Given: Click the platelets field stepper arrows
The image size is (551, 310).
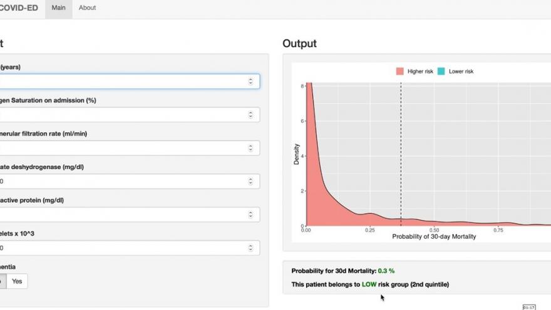Looking at the screenshot, I should [x=250, y=247].
